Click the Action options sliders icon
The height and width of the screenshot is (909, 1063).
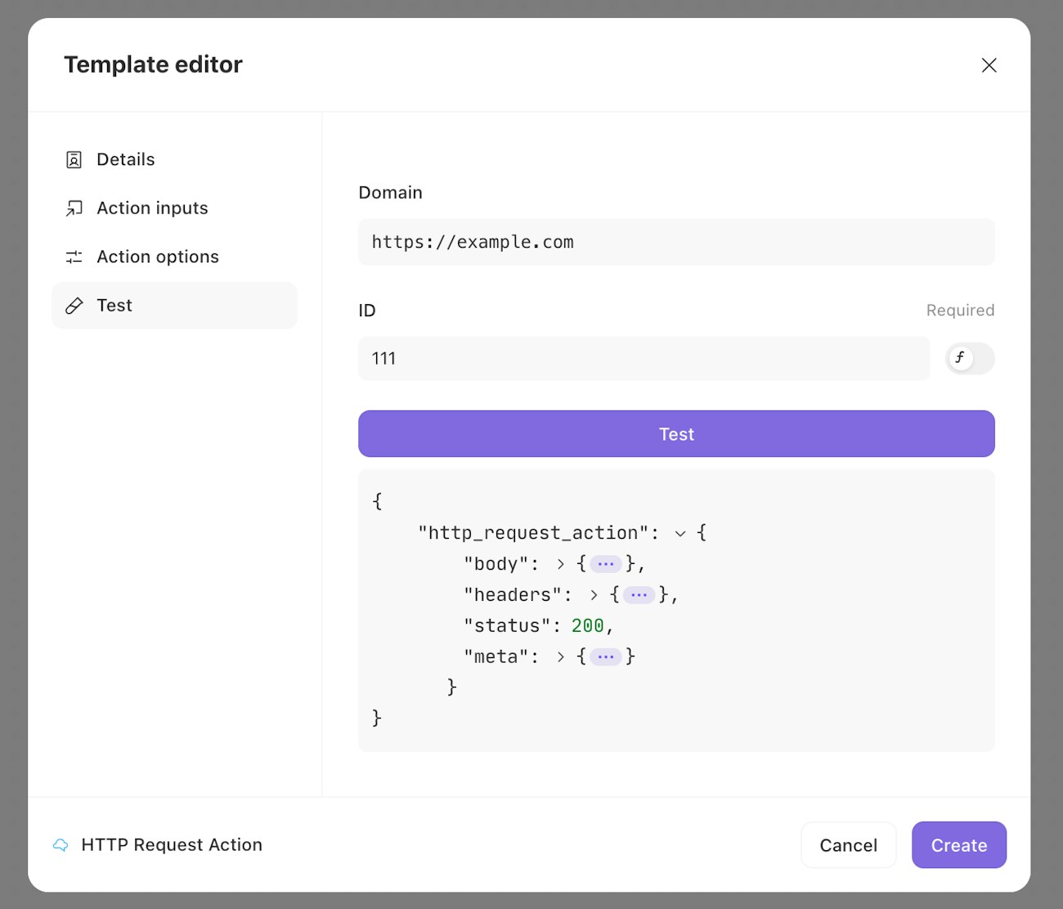pyautogui.click(x=74, y=257)
